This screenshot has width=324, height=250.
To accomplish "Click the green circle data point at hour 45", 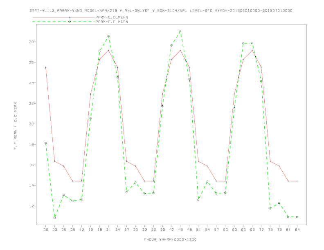I will click(x=180, y=31).
